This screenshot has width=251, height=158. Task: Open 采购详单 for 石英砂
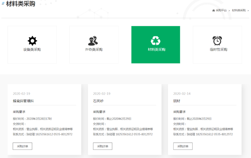click(x=103, y=146)
